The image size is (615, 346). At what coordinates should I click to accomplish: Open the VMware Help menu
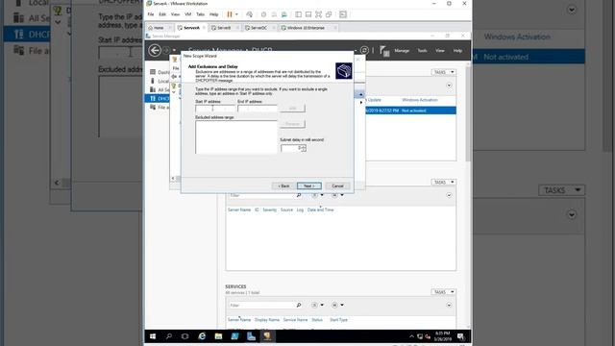pyautogui.click(x=213, y=14)
